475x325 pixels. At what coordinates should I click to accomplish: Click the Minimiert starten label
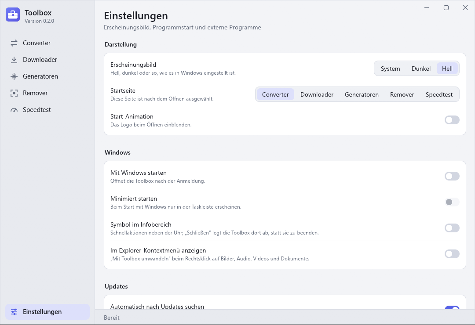[134, 199]
